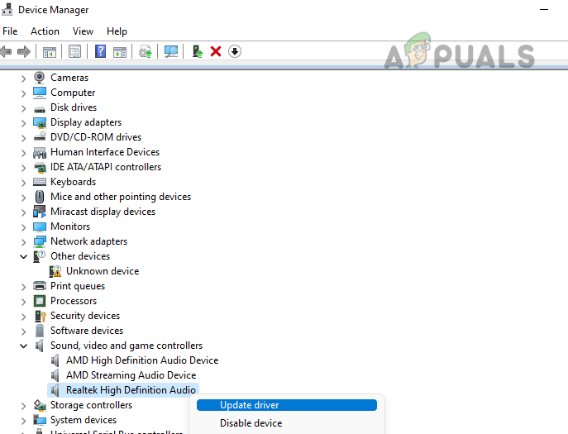Select the DVD/CD-ROM drives label
Viewport: 568px width, 434px height.
click(96, 137)
